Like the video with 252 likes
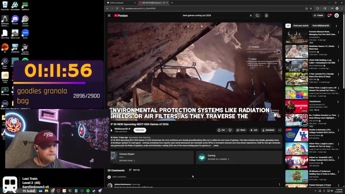Image resolution: width=345 pixels, height=194 pixels. click(221, 130)
